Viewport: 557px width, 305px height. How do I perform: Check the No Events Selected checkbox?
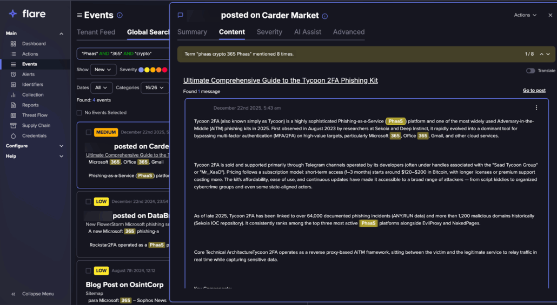pos(79,113)
